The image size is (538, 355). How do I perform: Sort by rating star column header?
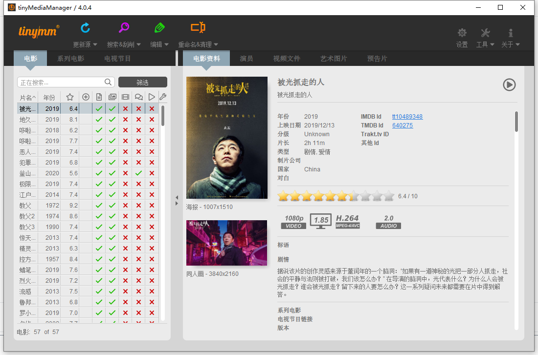coord(69,97)
